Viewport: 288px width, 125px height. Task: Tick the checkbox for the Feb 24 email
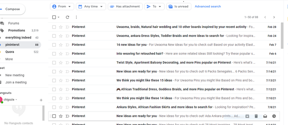point(54,36)
